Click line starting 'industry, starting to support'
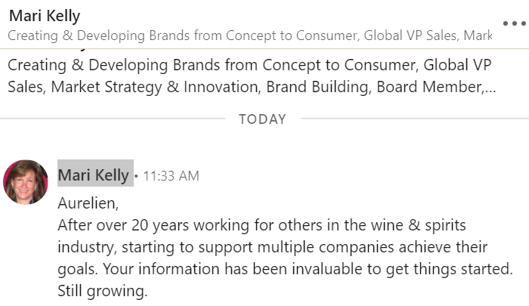The image size is (529, 306). coord(151,247)
